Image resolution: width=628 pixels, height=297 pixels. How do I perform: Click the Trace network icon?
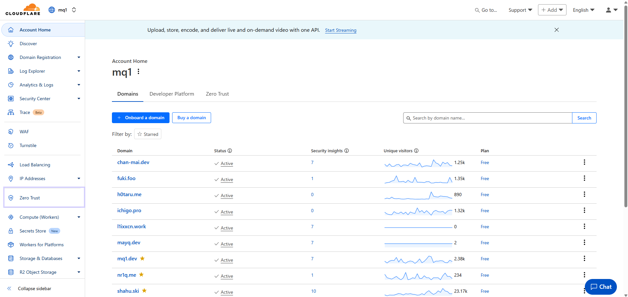11,112
